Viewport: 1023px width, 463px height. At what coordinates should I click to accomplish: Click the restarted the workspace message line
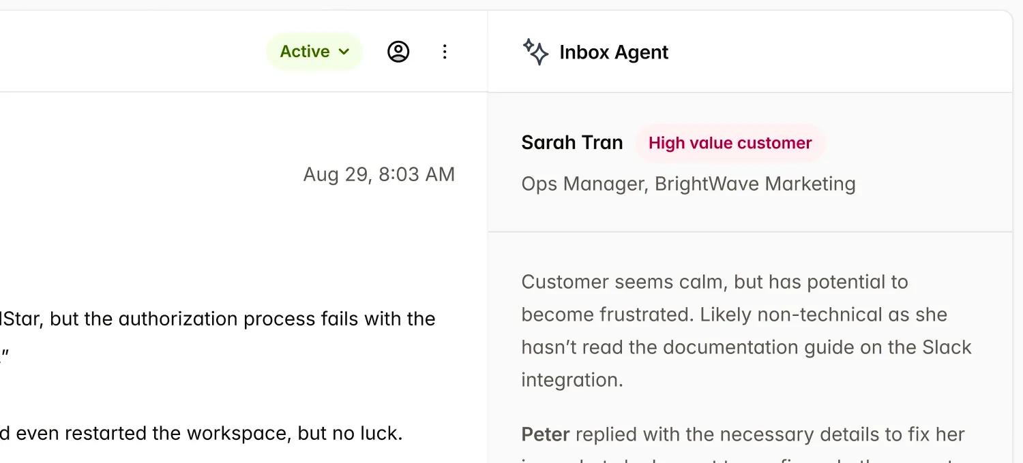(205, 434)
